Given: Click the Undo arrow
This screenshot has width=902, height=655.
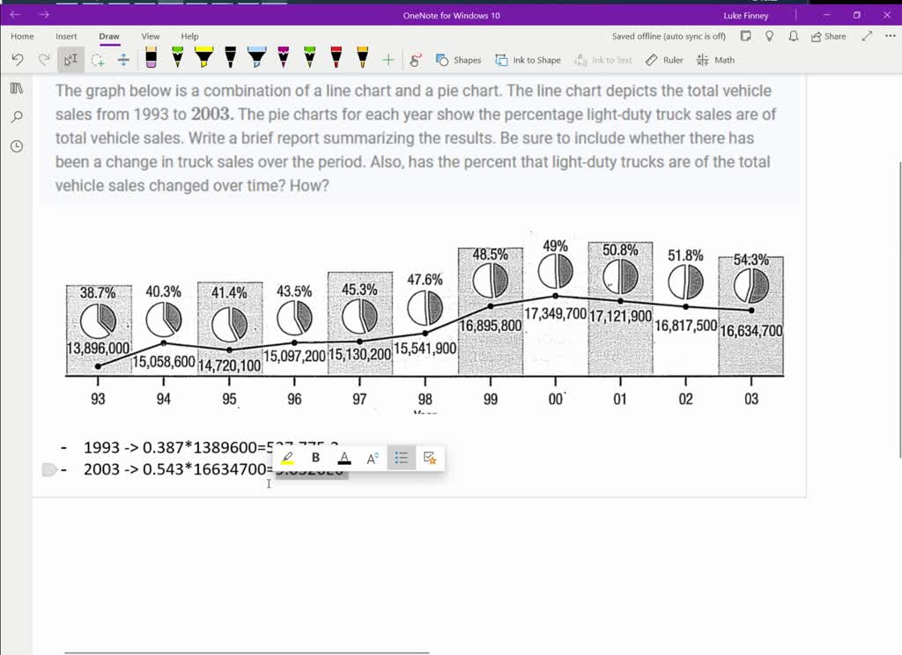Looking at the screenshot, I should click(17, 60).
